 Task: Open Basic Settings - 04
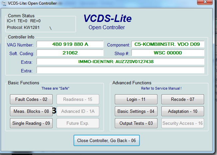point(136,111)
